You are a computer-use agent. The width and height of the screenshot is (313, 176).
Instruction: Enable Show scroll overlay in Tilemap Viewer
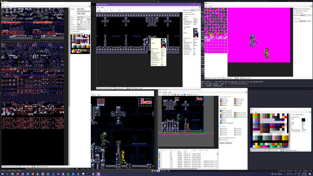(x=184, y=14)
